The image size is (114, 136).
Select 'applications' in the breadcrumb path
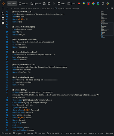coord(47,8)
